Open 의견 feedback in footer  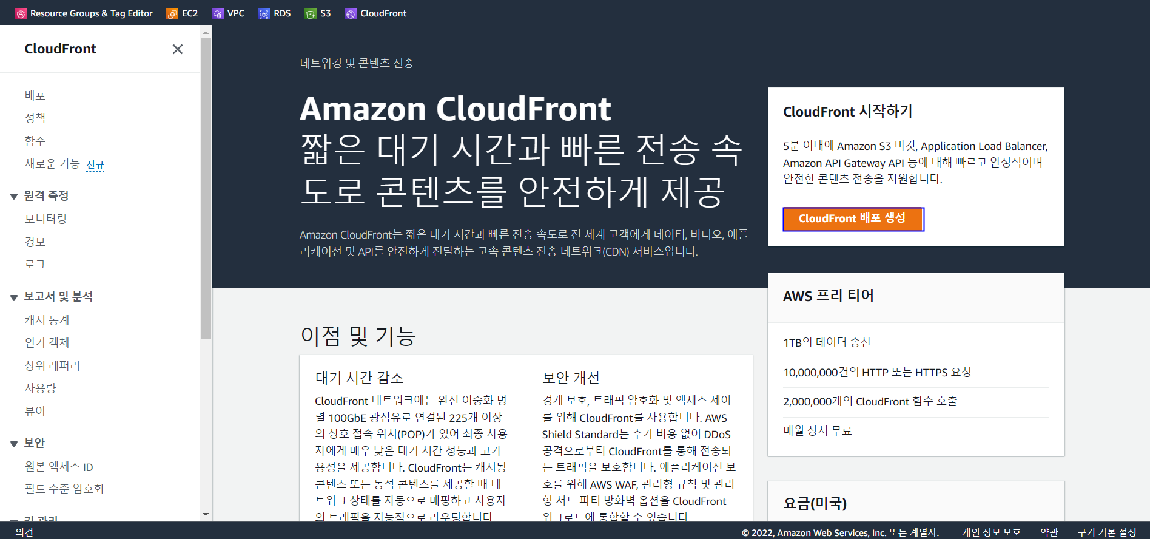tap(24, 532)
